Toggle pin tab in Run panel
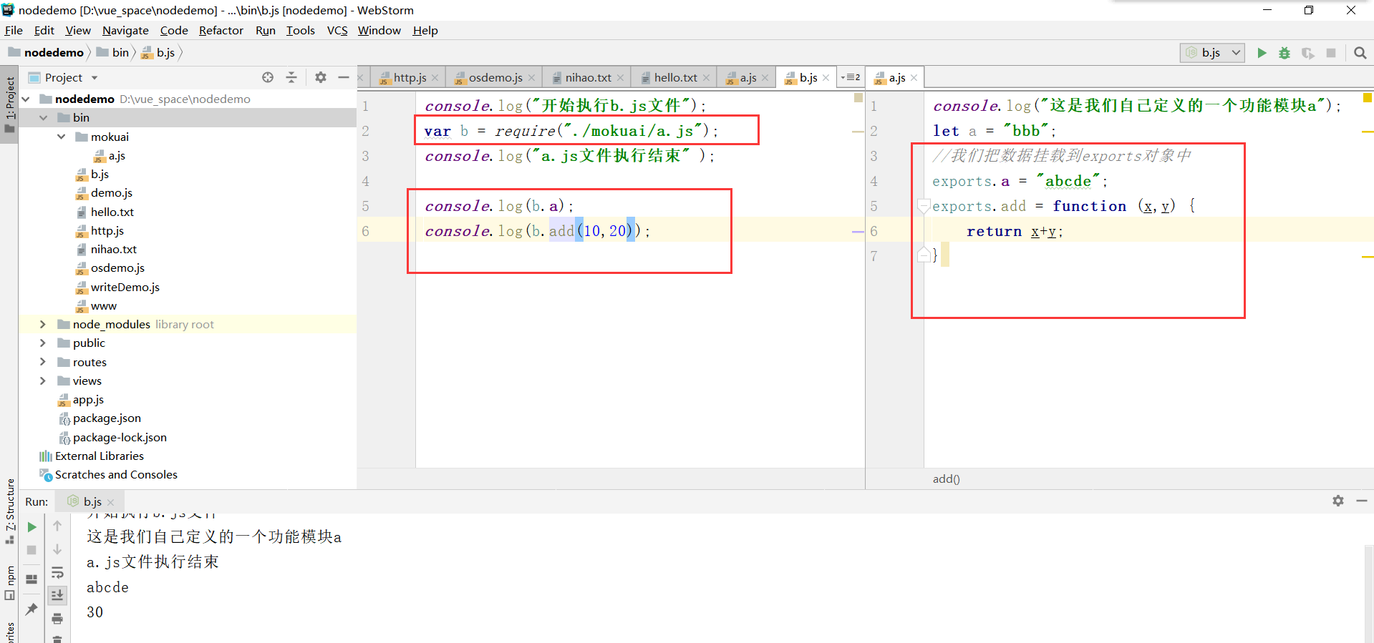Image resolution: width=1374 pixels, height=643 pixels. 32,609
